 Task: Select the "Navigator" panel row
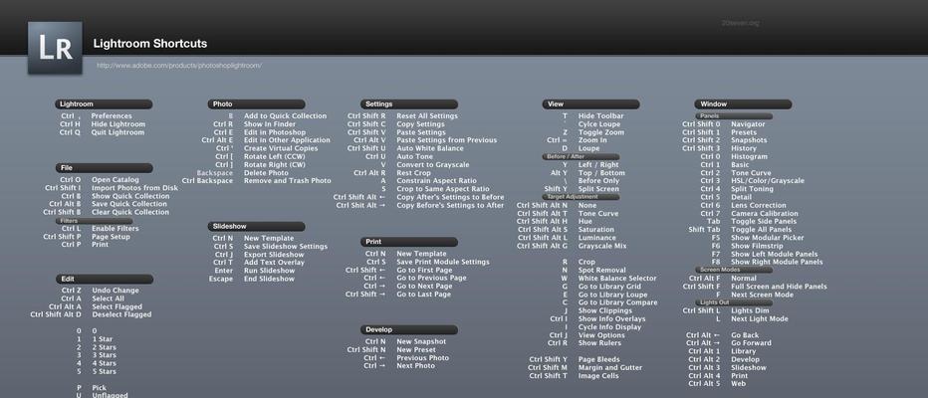coord(724,124)
